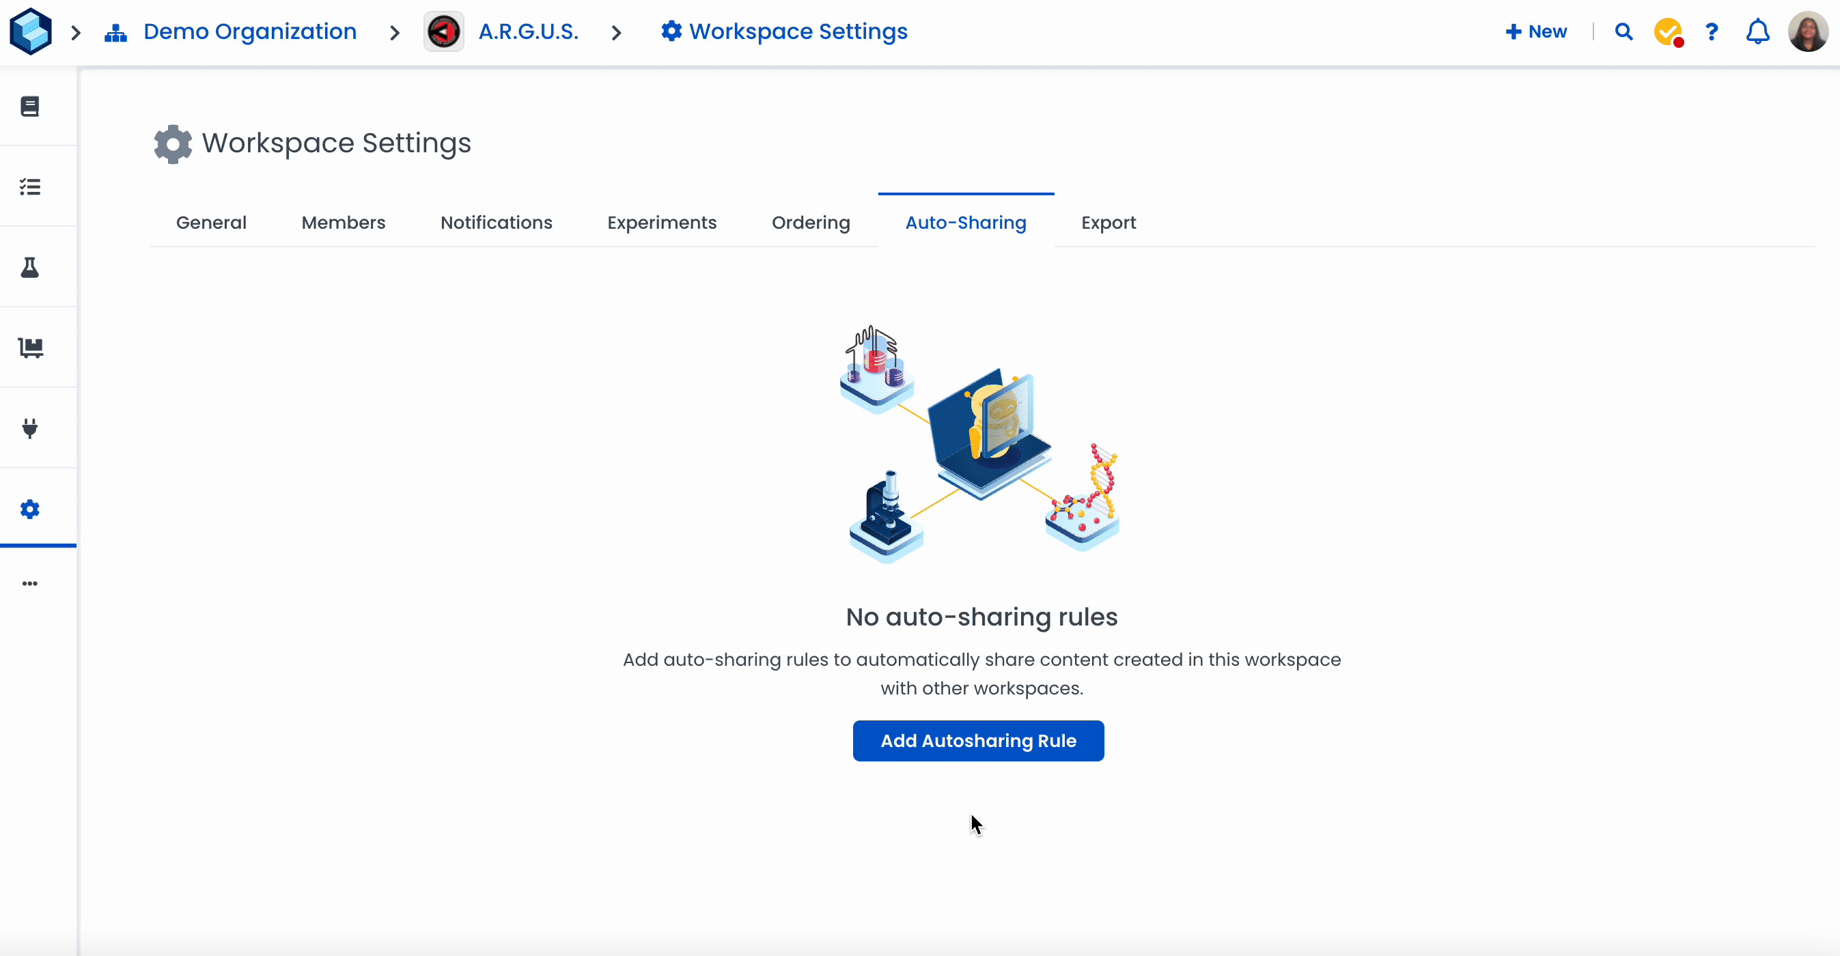This screenshot has height=956, width=1840.
Task: Expand chevron after A.R.G.U.S. breadcrumb
Action: [x=617, y=33]
